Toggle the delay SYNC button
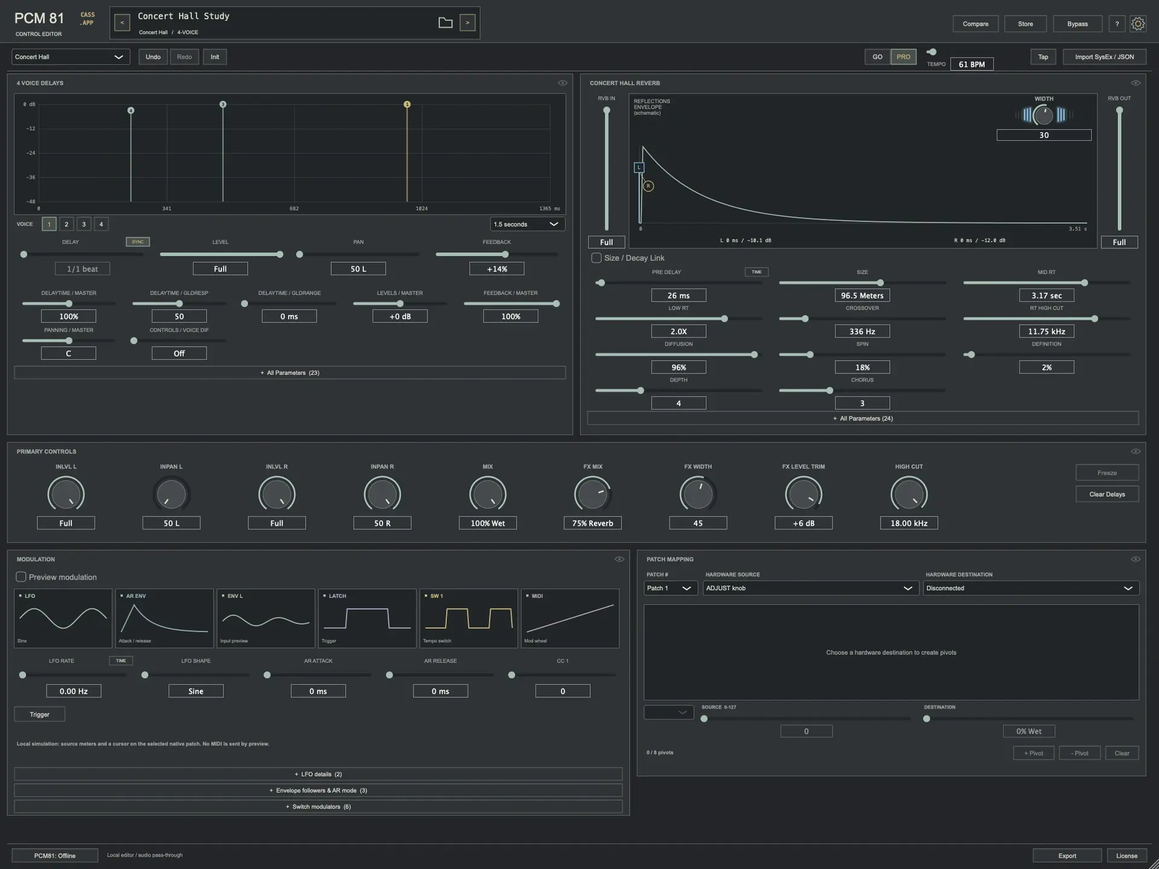 [138, 241]
